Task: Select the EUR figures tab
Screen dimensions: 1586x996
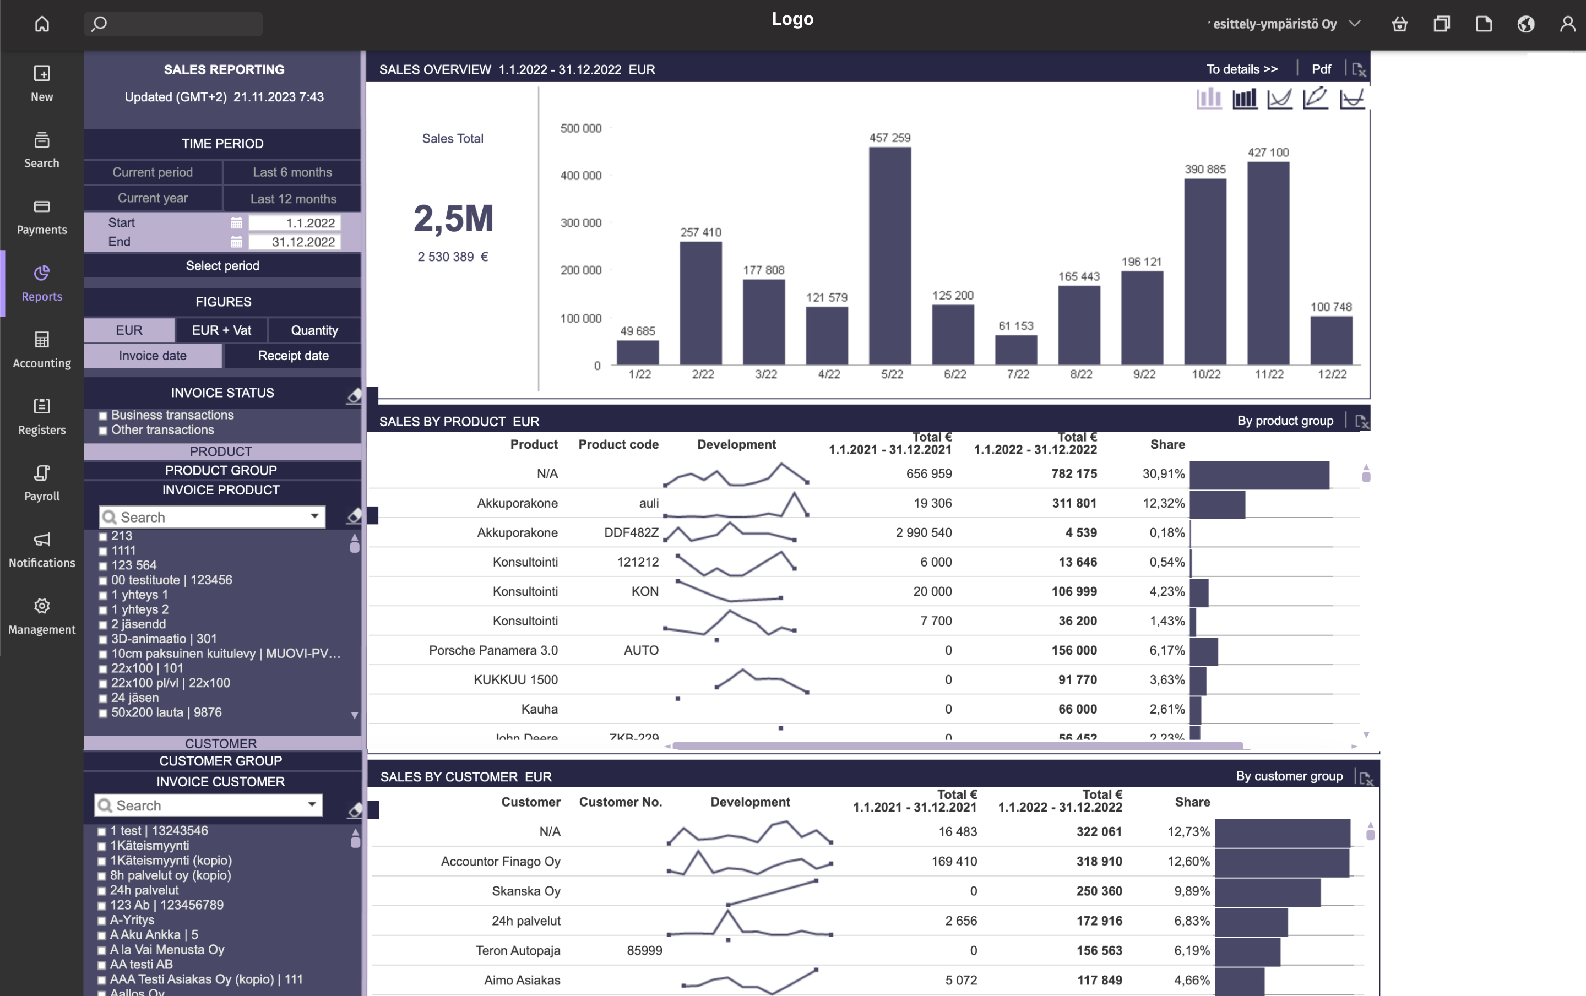Action: pos(129,330)
